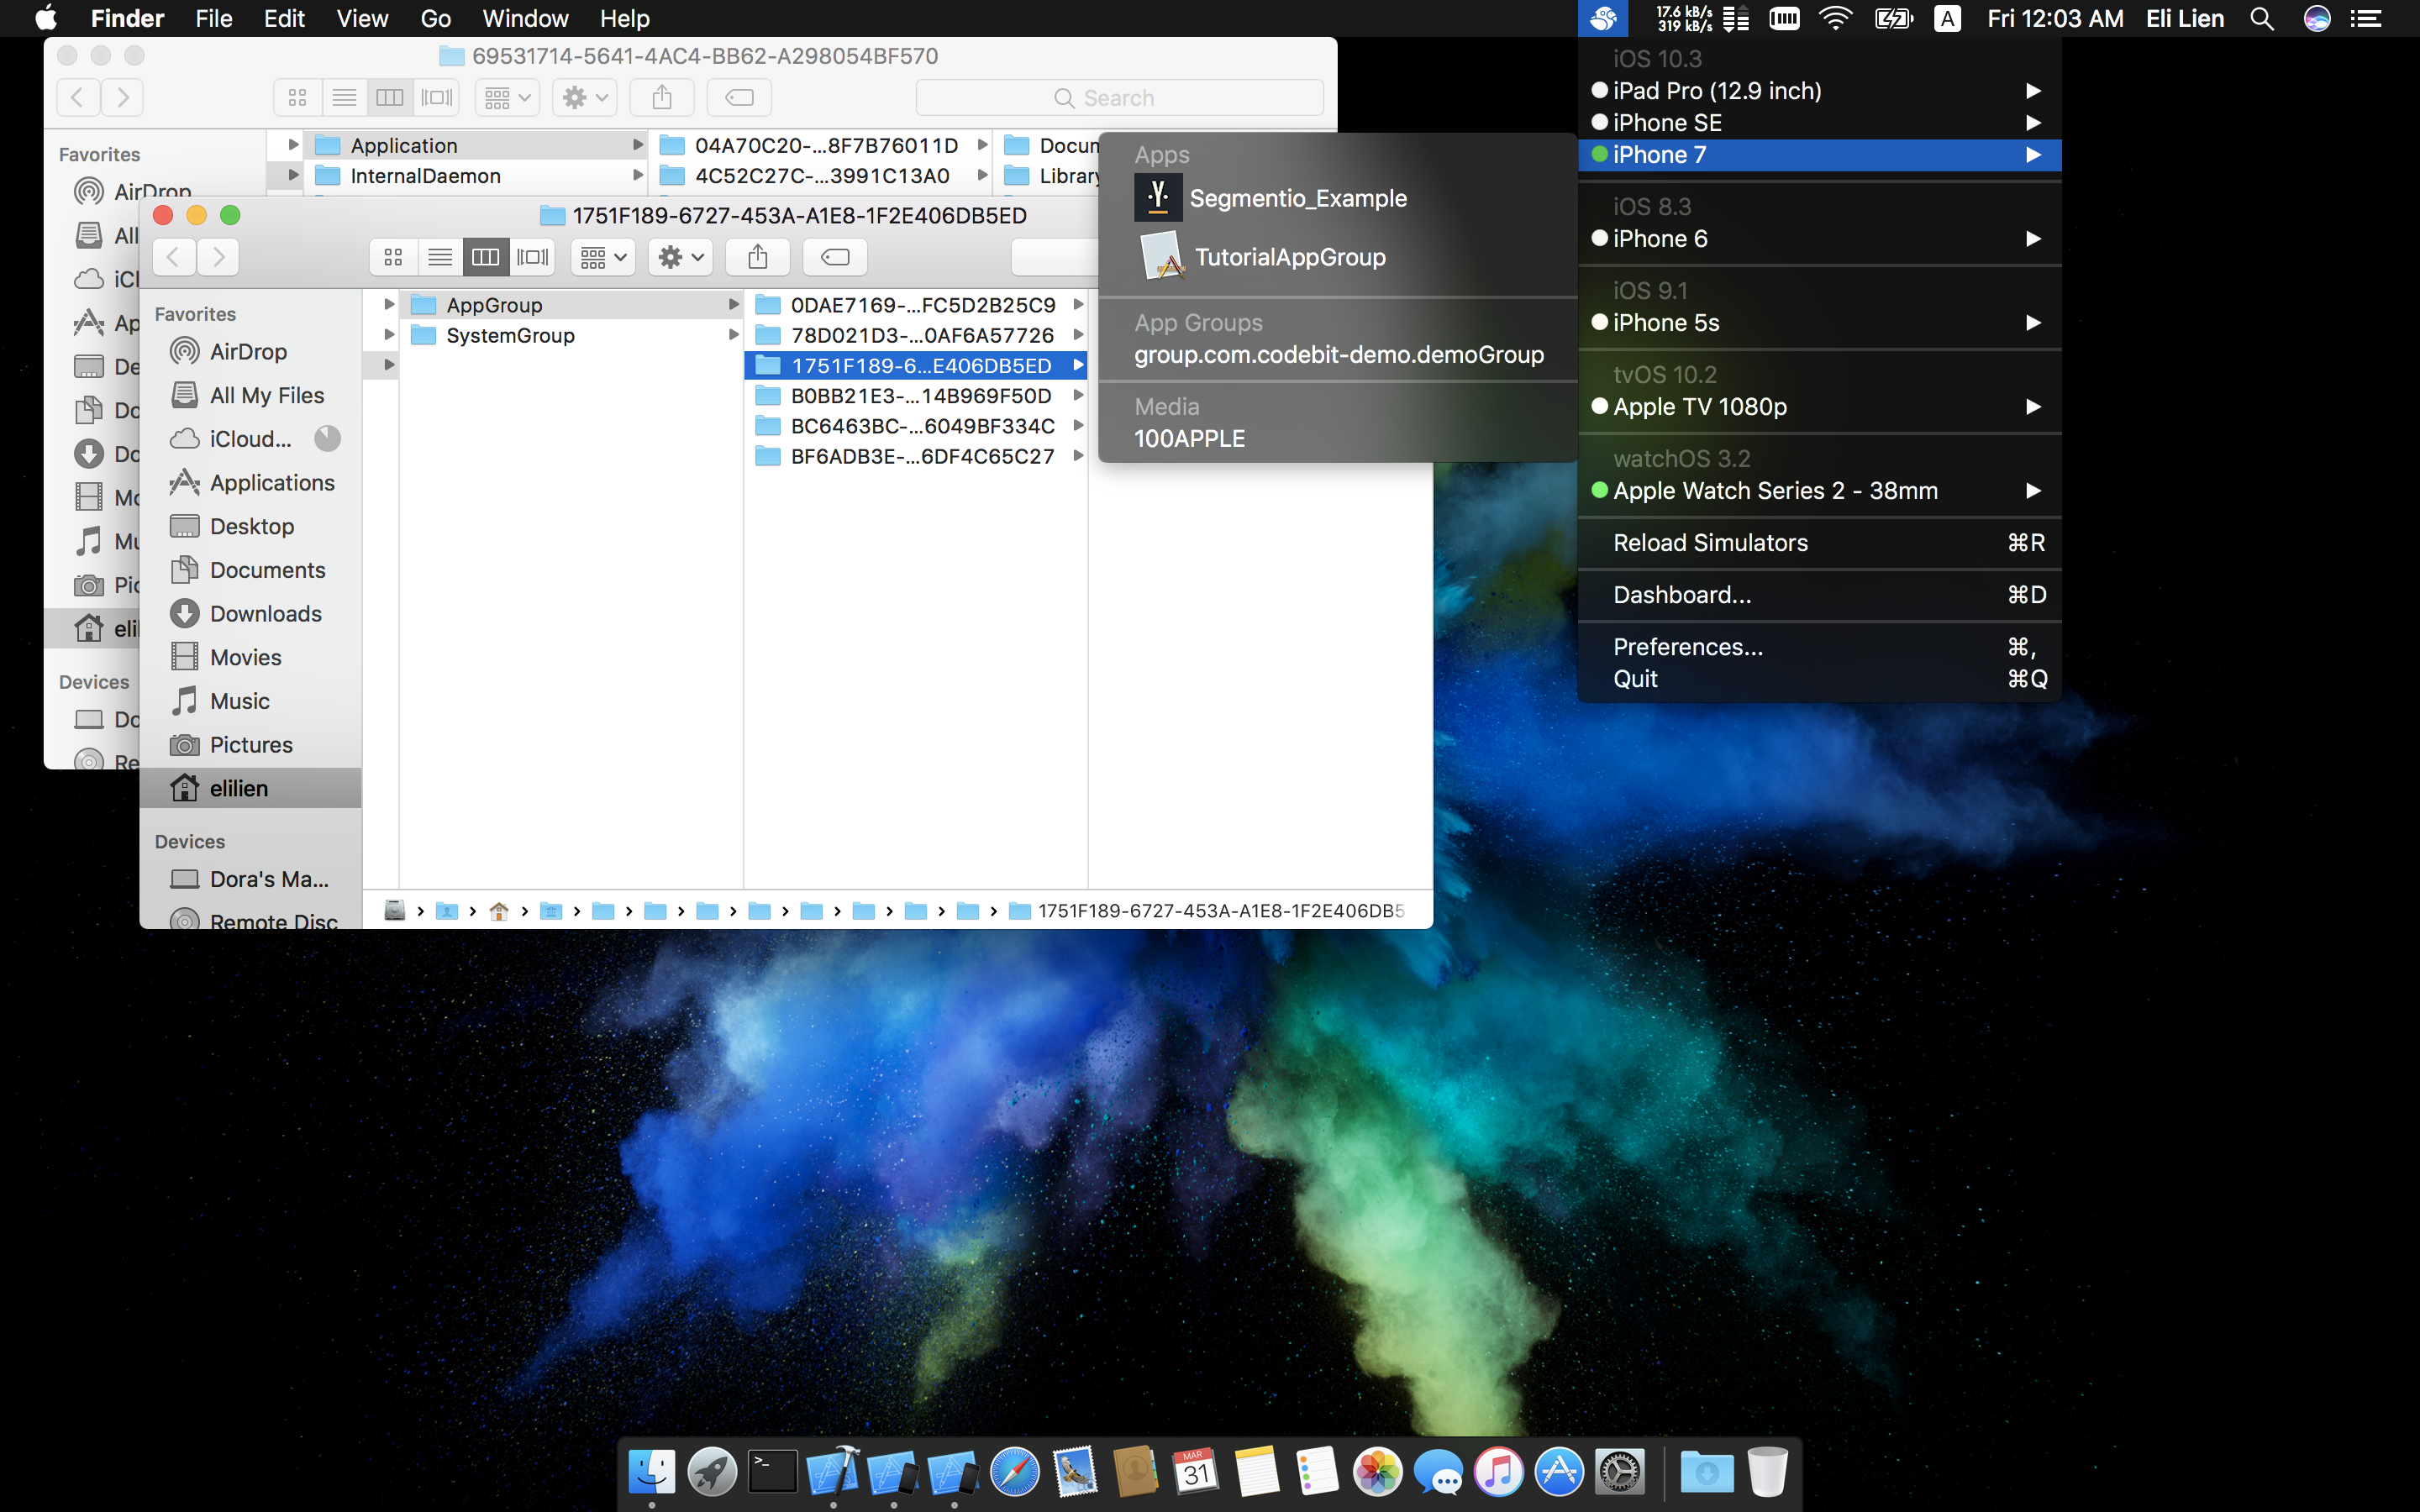Click the Share button in front Finder window
Viewport: 2420px width, 1512px height.
758,257
